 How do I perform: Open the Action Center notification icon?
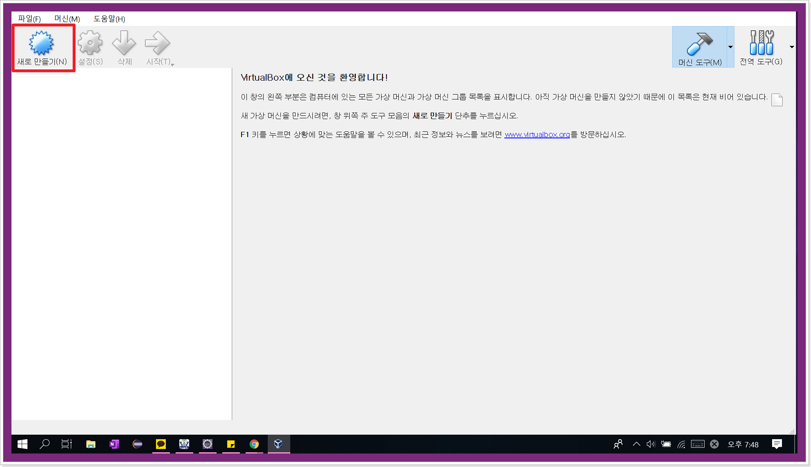tap(777, 444)
